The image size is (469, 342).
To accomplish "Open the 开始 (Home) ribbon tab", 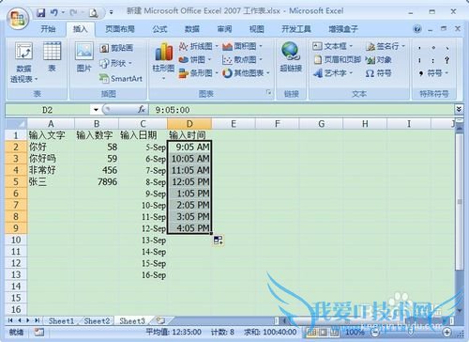I will (48, 29).
